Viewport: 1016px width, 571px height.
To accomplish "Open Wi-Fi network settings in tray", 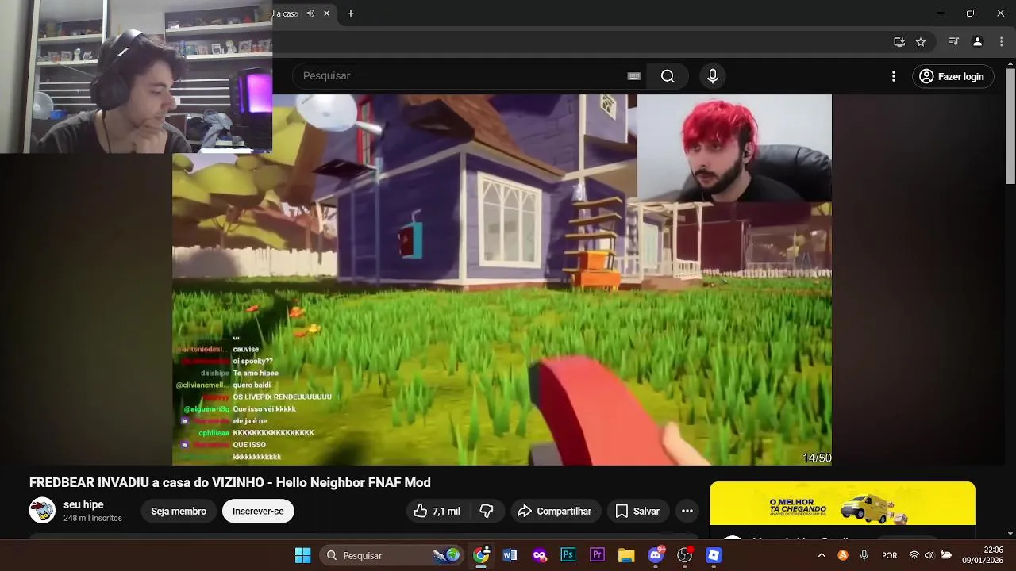I will 914,555.
